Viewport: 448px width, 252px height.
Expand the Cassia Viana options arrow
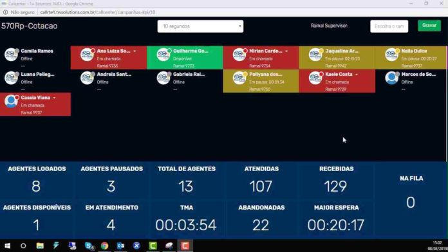pos(54,98)
